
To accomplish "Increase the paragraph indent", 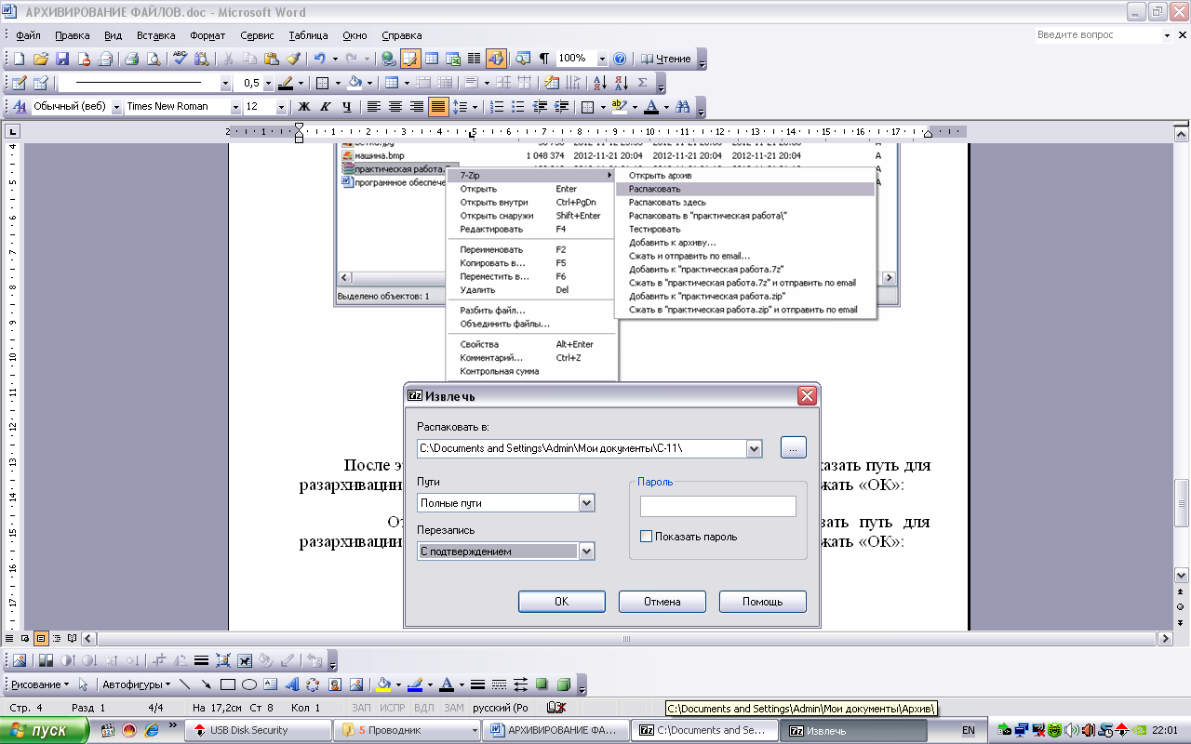I will click(561, 107).
